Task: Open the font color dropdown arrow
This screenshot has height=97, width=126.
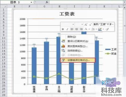Action: pyautogui.click(x=89, y=29)
